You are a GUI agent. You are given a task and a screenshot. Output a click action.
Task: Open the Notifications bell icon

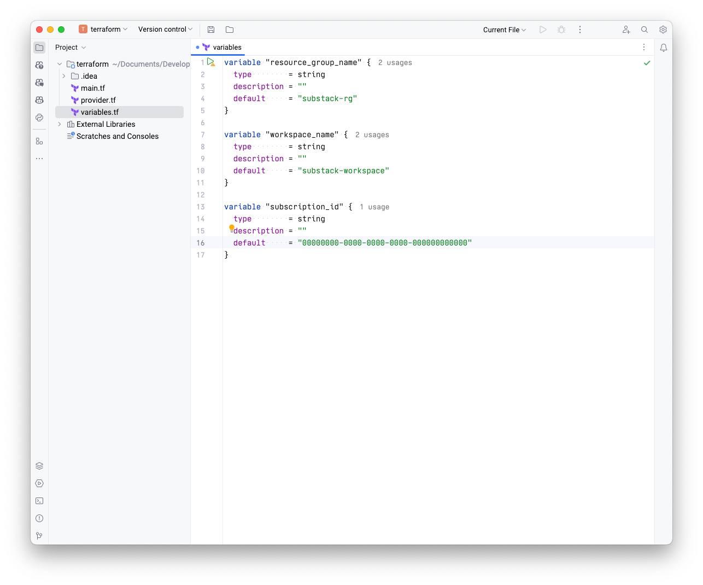(x=664, y=48)
